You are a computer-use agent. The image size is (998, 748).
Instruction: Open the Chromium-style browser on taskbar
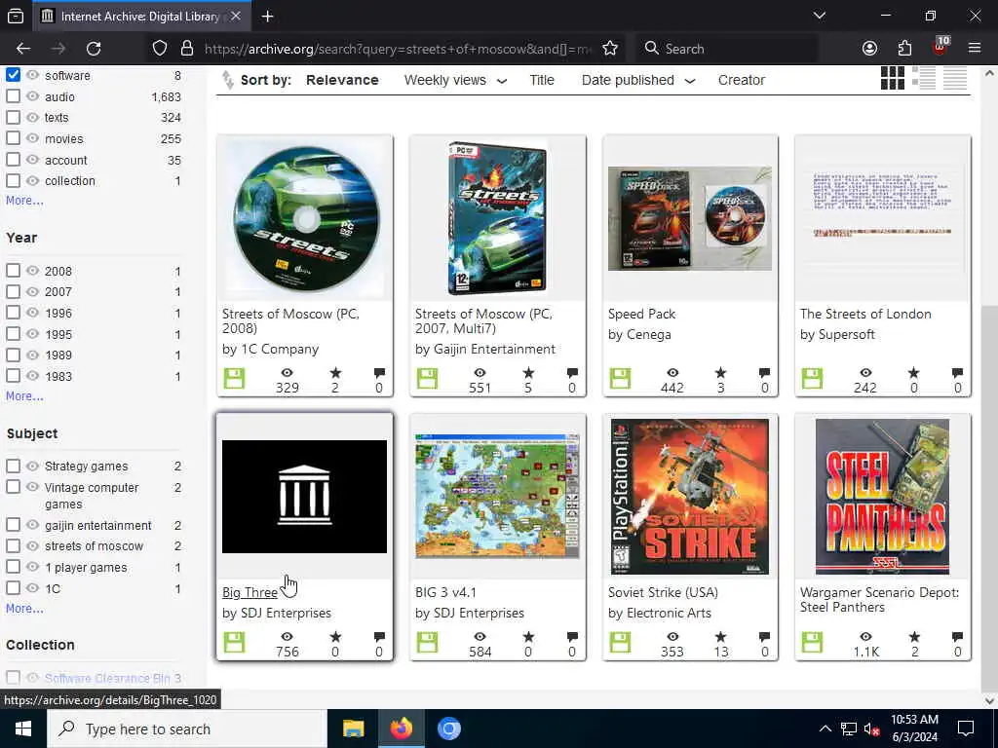[448, 729]
